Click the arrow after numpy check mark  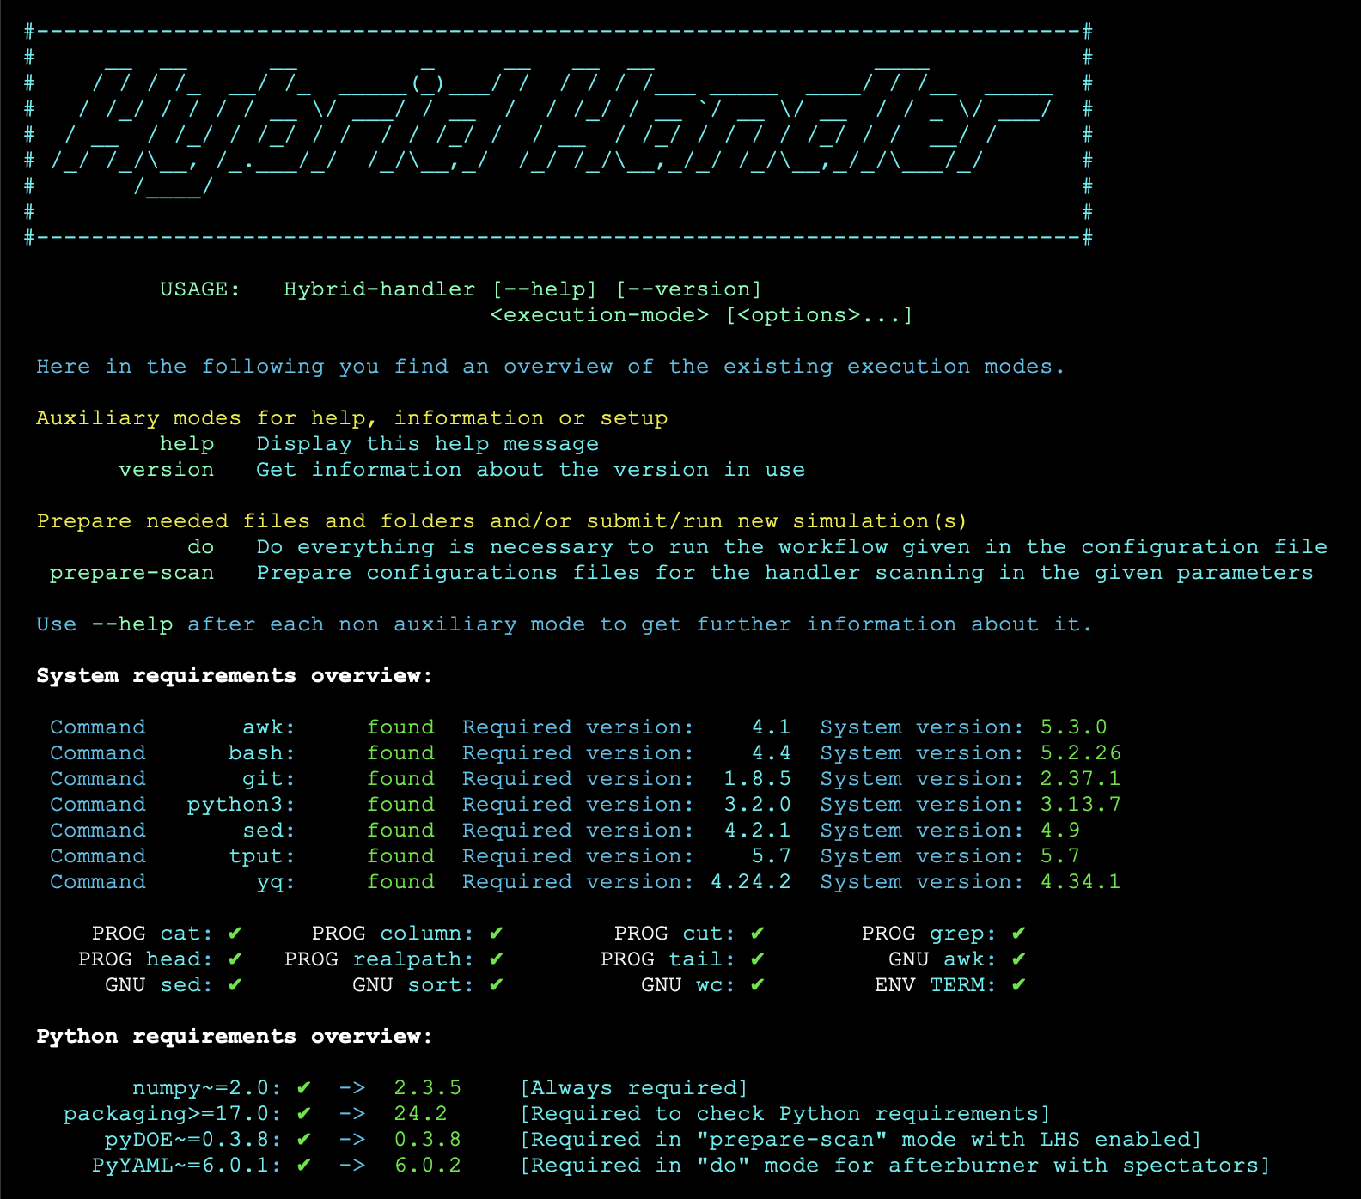[352, 1088]
